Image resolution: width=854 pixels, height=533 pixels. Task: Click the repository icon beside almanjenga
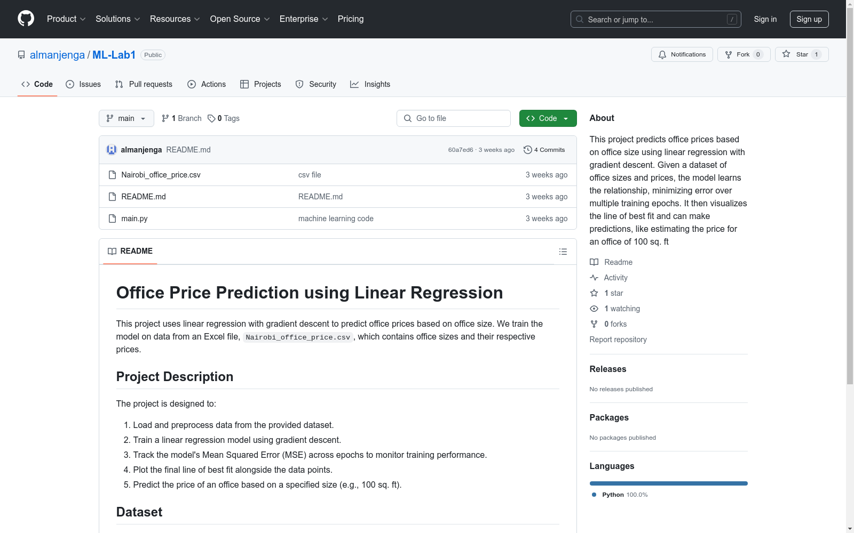[x=21, y=55]
